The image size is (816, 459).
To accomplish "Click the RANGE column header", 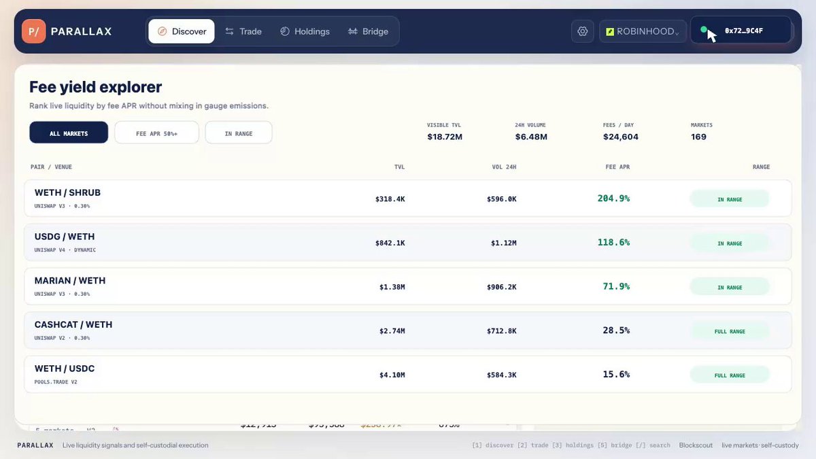I will [761, 167].
